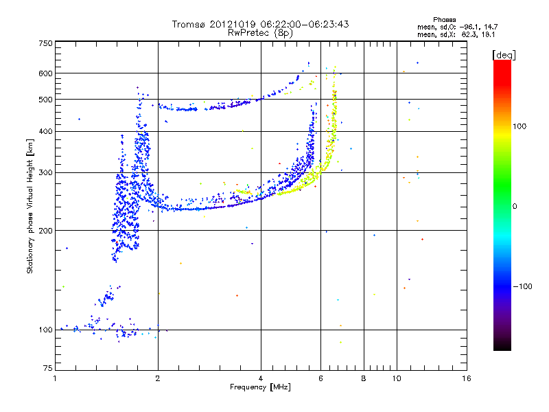
Task: Click the colorbar tick label "0"
Action: 515,206
